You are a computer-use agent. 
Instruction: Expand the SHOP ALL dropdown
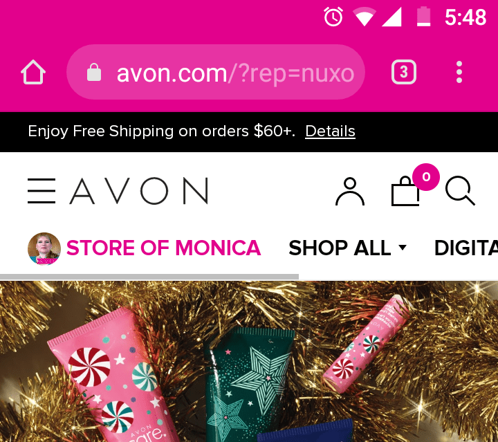pos(348,248)
